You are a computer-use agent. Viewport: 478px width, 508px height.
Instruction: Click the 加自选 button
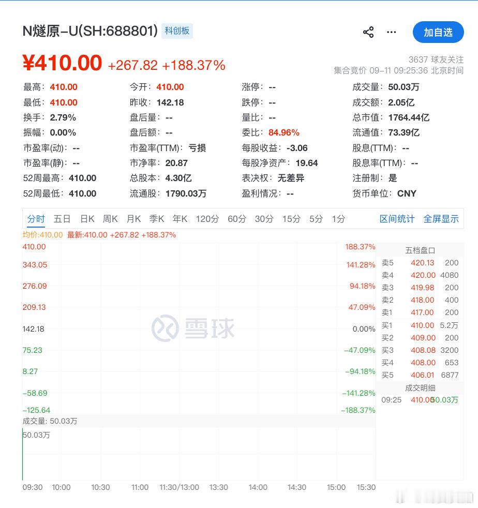[x=438, y=32]
